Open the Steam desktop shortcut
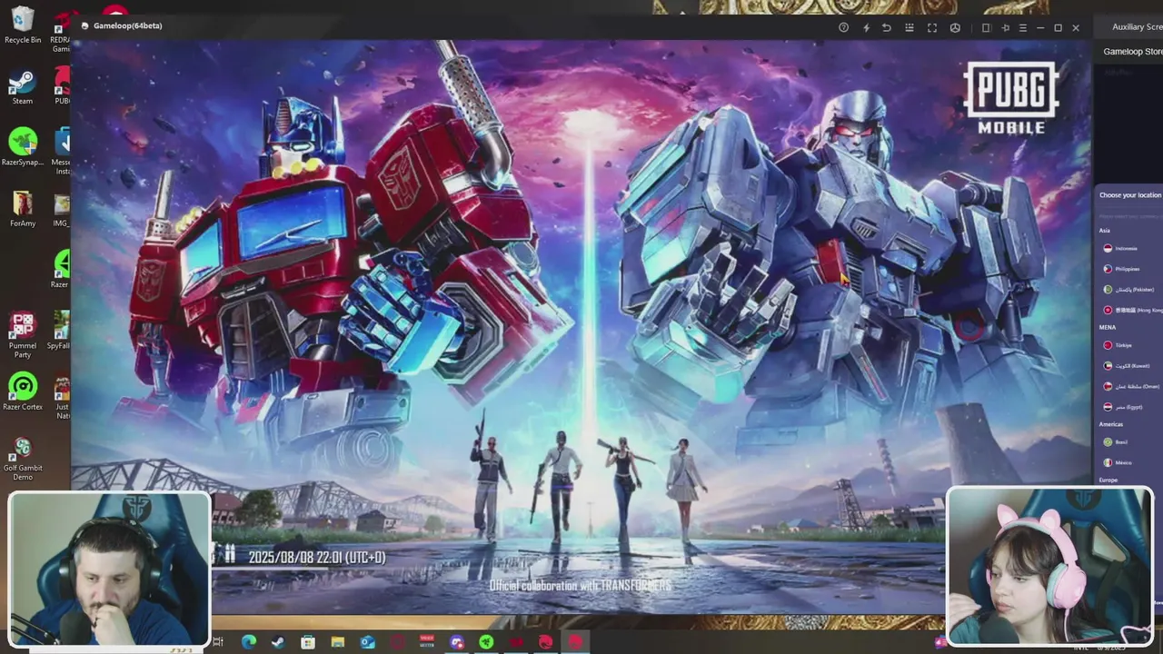 23,87
